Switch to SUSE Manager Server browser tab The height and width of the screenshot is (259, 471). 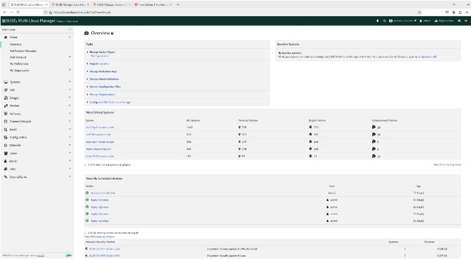coord(112,4)
